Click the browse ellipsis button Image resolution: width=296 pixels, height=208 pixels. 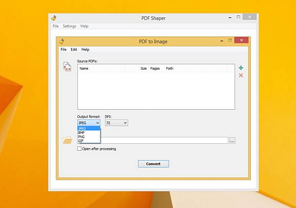(x=232, y=141)
